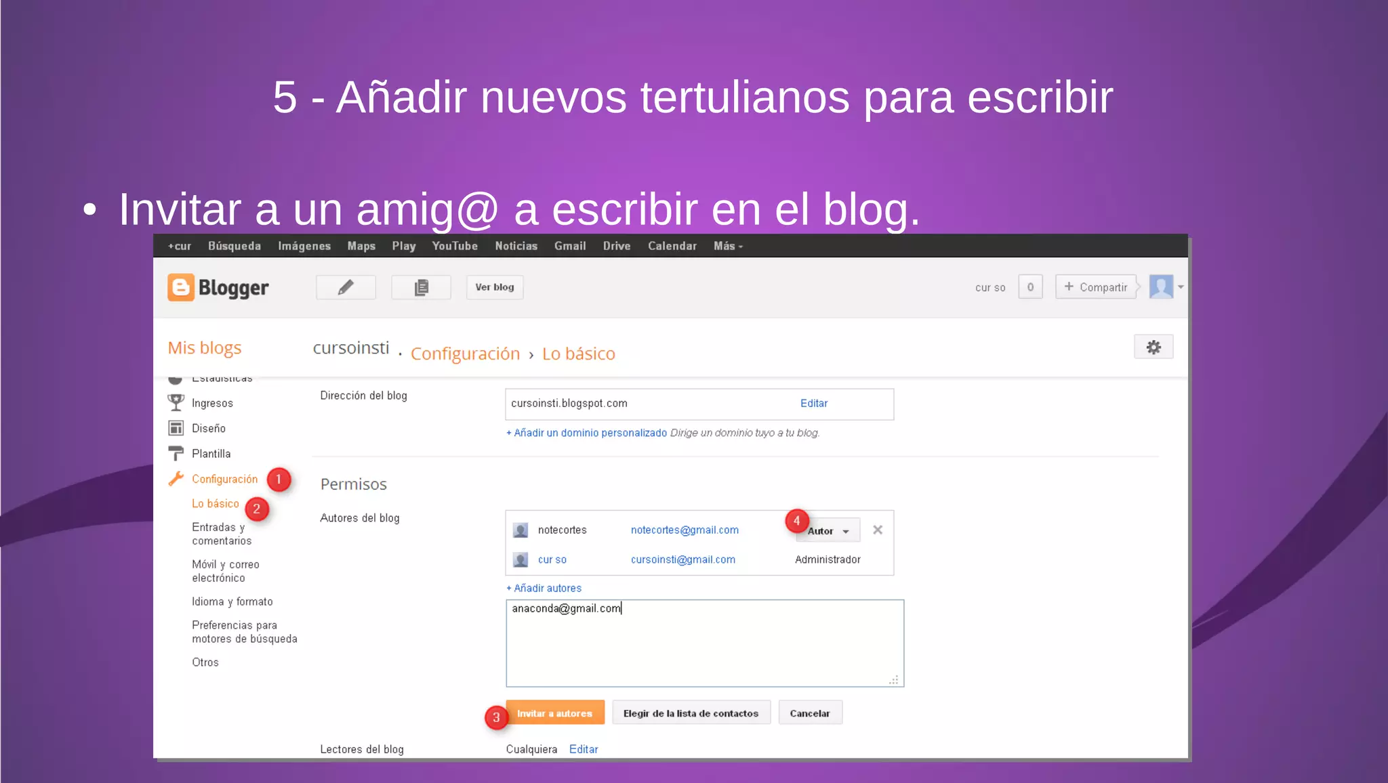Open Drive in the Google bar
This screenshot has height=783, width=1388.
[x=617, y=246]
